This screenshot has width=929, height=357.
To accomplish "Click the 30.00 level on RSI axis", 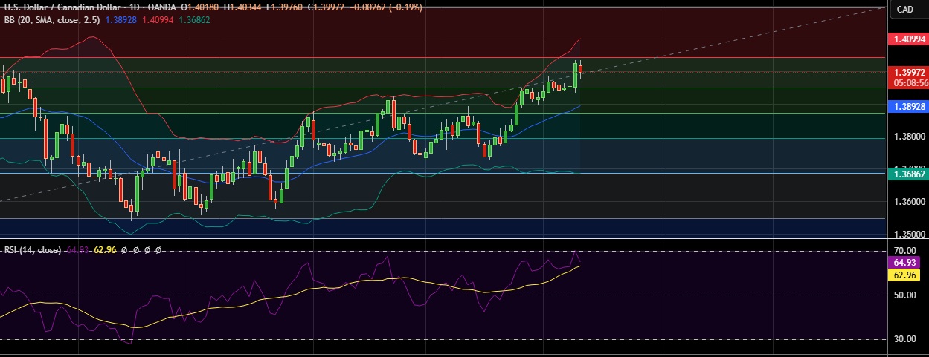I will point(904,339).
